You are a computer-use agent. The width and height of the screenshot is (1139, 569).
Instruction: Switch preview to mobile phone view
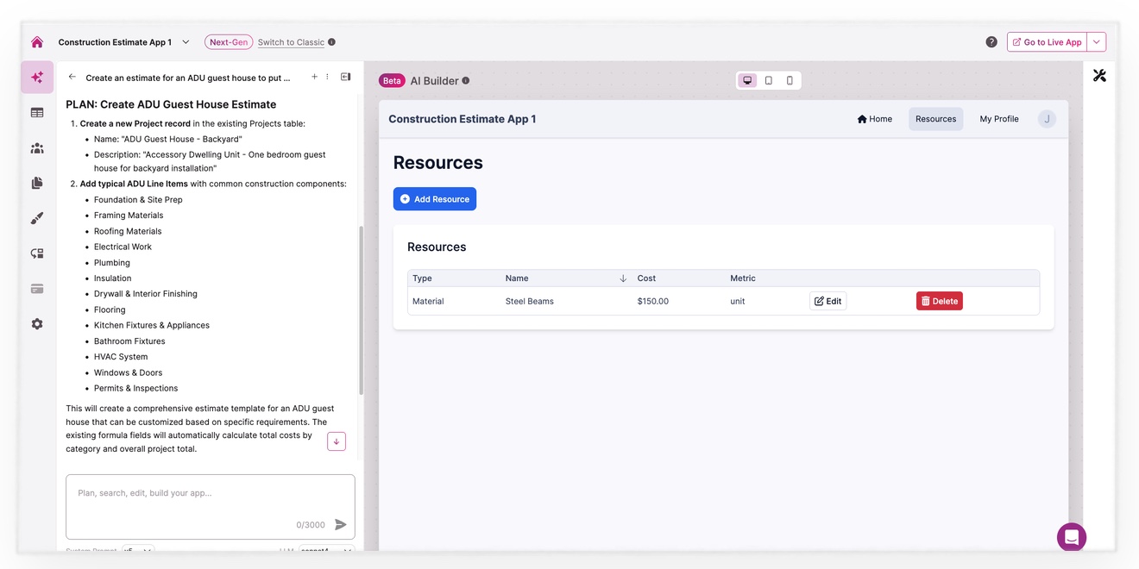point(790,81)
